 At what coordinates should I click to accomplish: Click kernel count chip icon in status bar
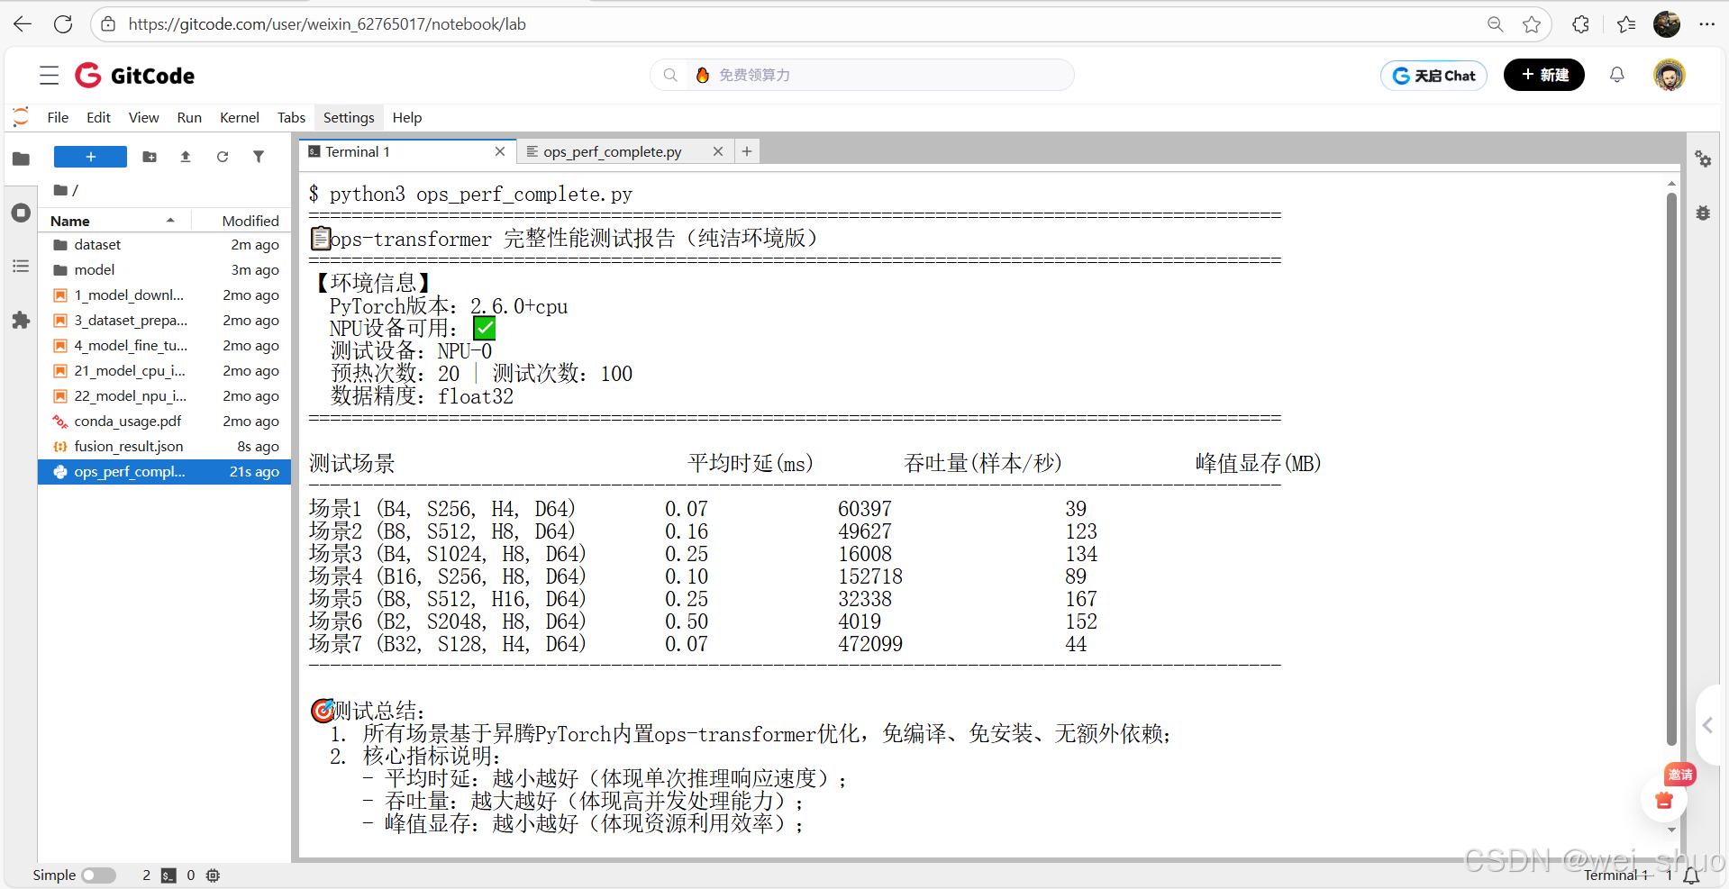pos(214,875)
